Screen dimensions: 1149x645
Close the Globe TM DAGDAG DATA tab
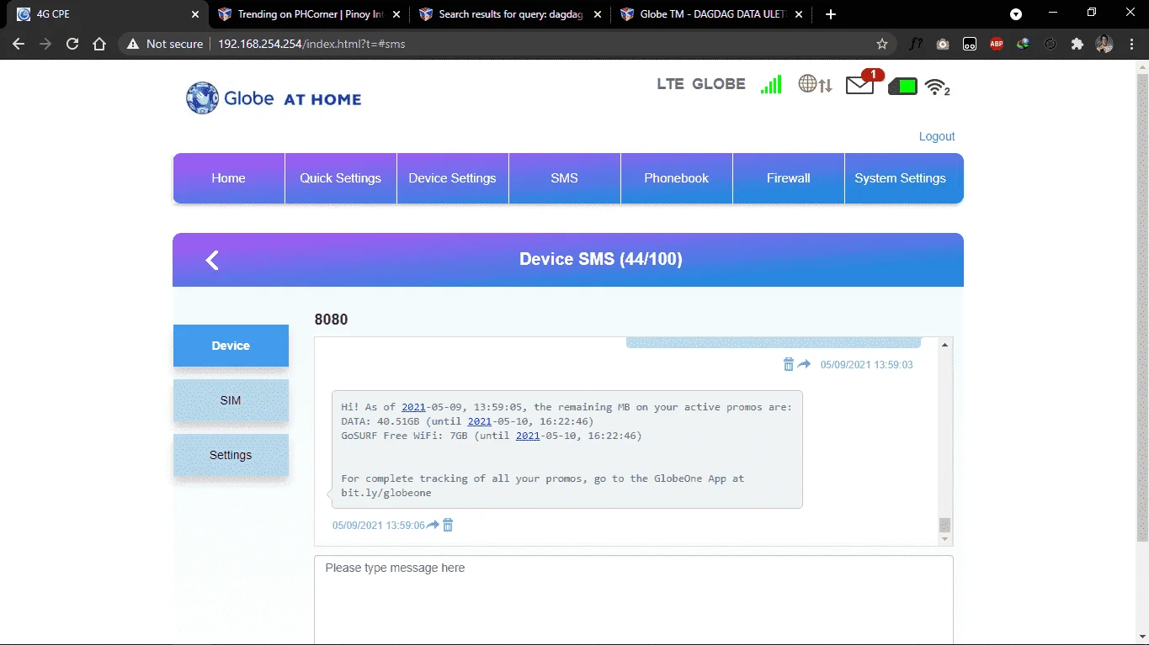[800, 14]
